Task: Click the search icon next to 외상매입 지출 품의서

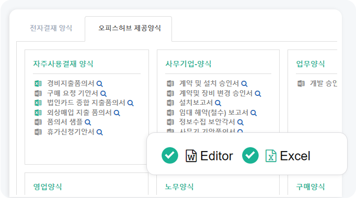Action: (x=117, y=113)
